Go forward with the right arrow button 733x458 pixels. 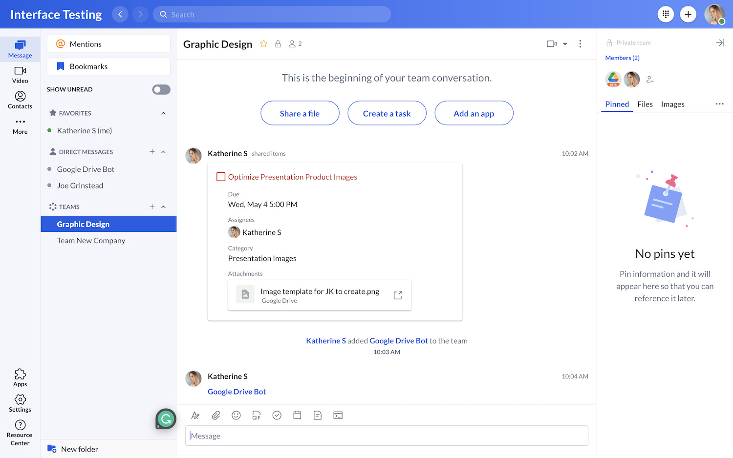point(140,14)
